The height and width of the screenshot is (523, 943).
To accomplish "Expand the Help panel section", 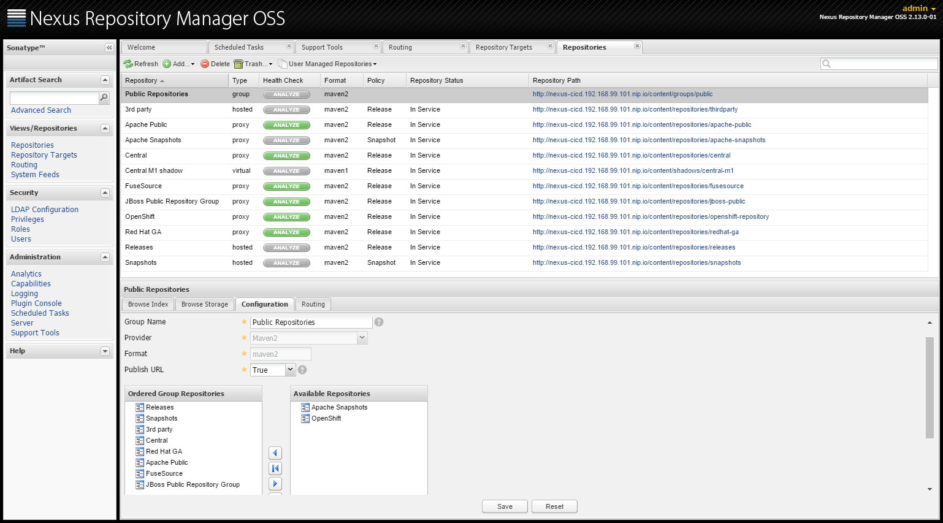I will (x=105, y=351).
